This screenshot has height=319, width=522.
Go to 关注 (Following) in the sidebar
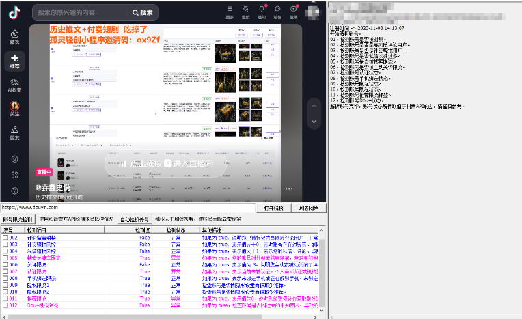click(14, 109)
